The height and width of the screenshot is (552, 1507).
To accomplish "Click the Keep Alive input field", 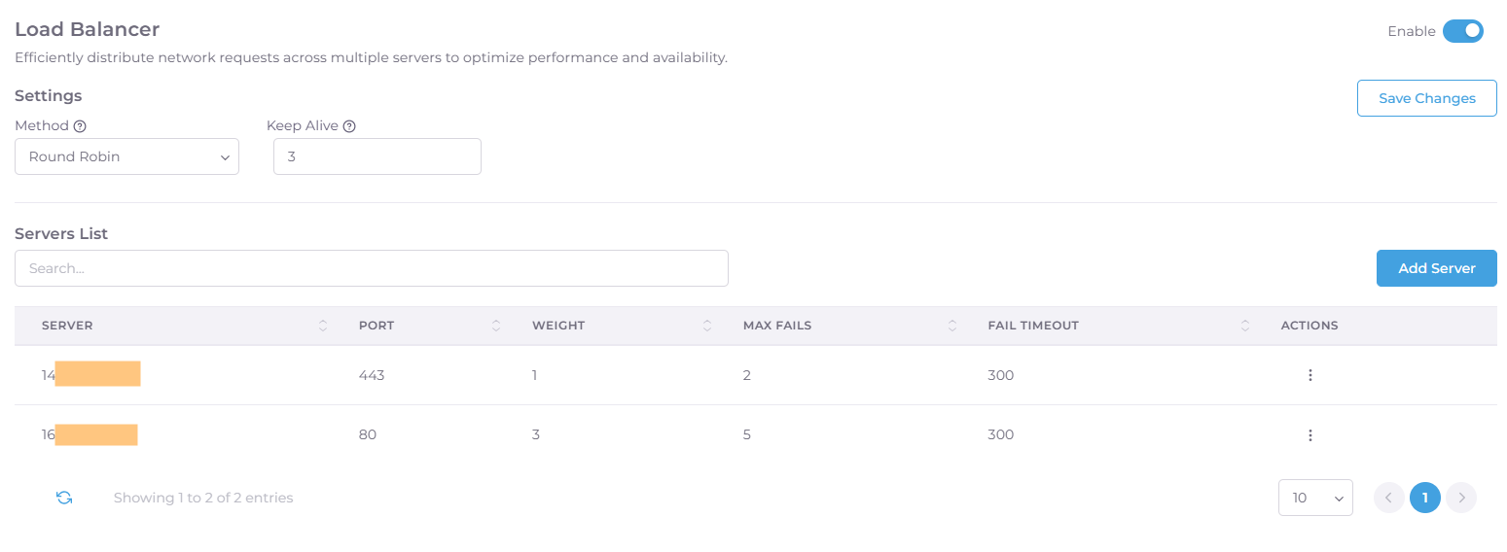I will click(x=377, y=156).
